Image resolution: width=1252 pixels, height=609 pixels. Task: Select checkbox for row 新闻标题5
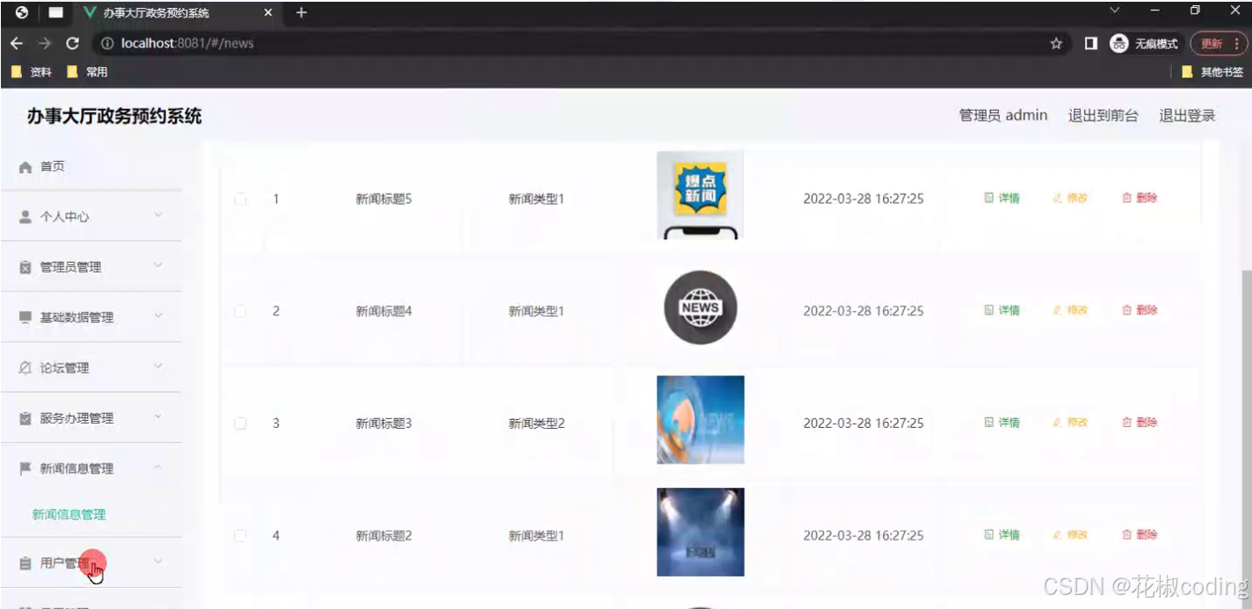[240, 199]
